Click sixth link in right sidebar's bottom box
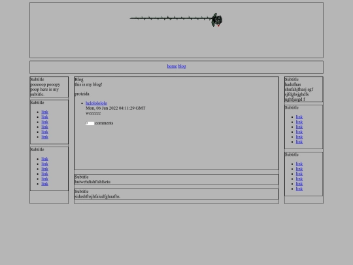This screenshot has width=353, height=265. pos(299,188)
